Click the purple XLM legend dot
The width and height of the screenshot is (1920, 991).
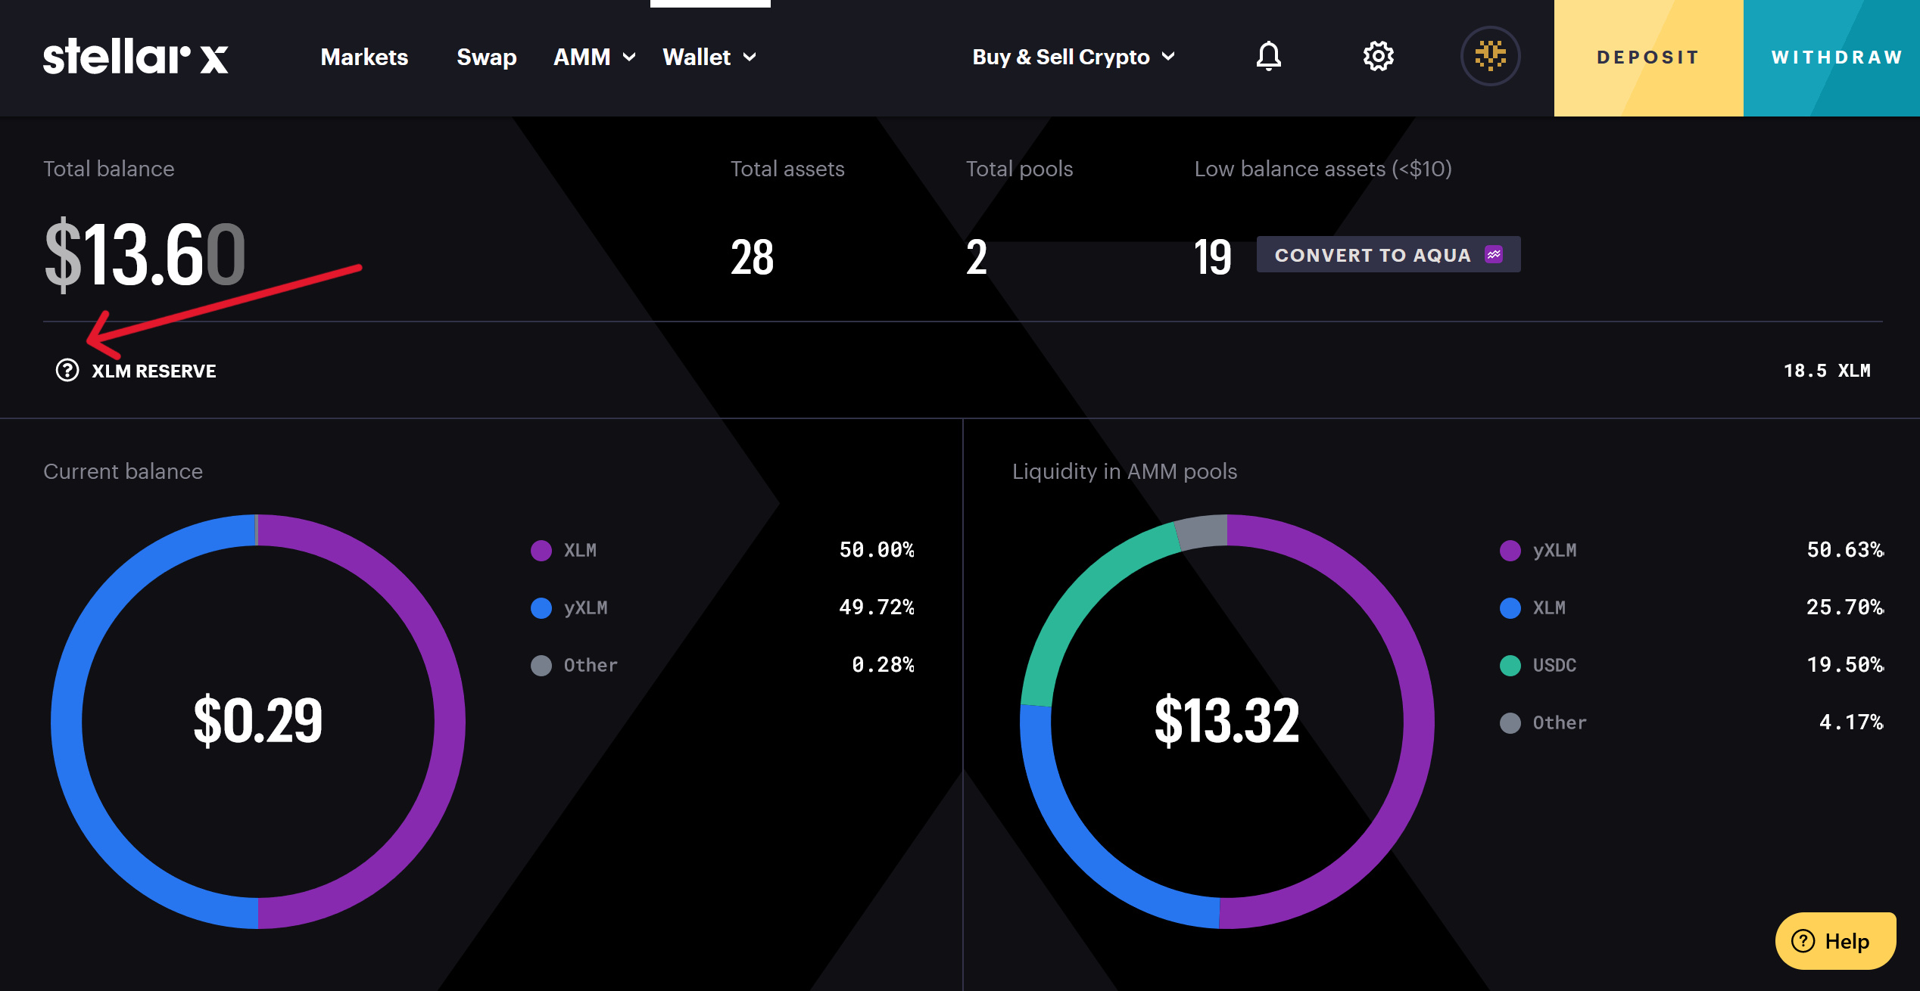pyautogui.click(x=541, y=551)
